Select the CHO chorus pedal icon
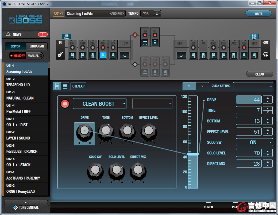This screenshot has width=278, height=215. (224, 55)
